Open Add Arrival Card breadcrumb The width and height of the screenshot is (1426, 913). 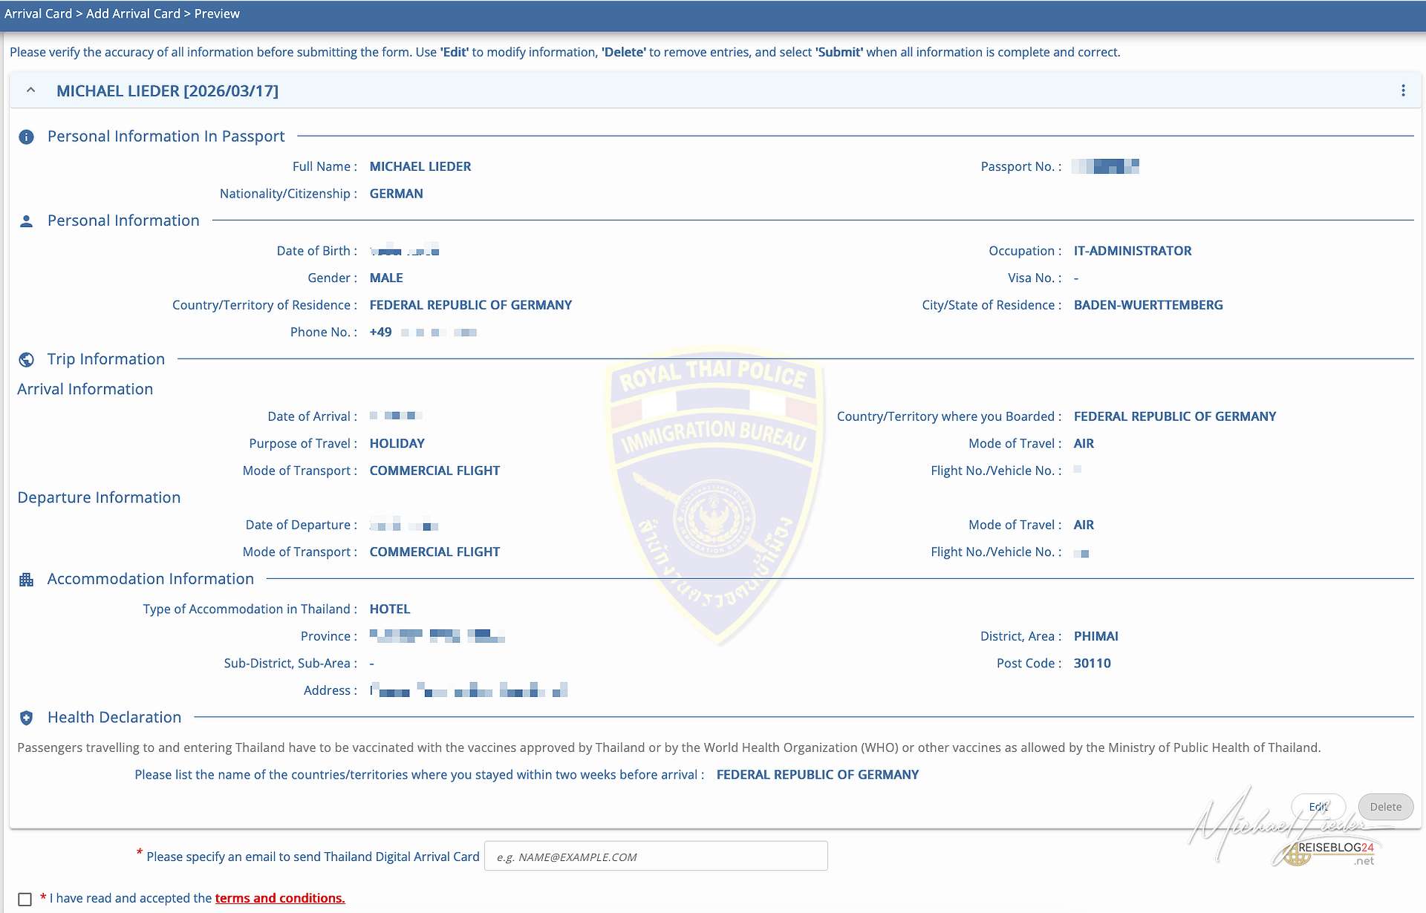(133, 13)
